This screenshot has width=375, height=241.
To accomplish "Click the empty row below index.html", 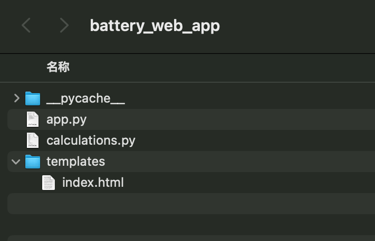I will (191, 204).
